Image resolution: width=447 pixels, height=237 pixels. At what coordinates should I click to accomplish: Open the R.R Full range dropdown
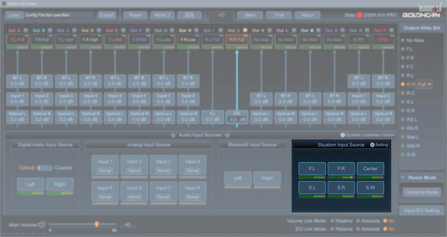click(424, 84)
